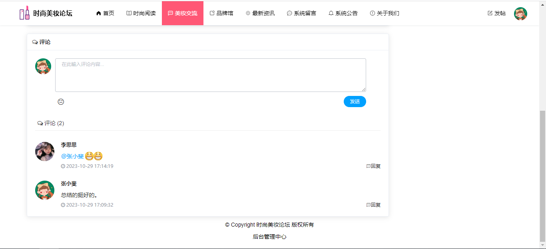This screenshot has width=546, height=249.
Task: Reply to 张小斐's comment
Action: coord(373,205)
